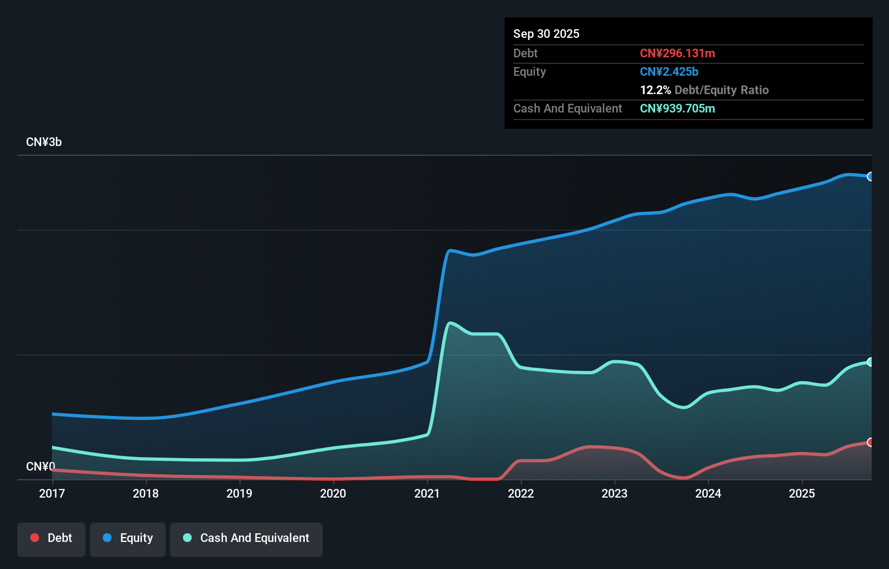This screenshot has width=889, height=569.
Task: Select the 2024 x-axis label
Action: 708,493
